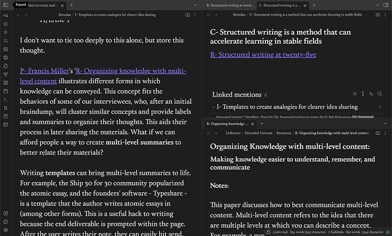Show search filter in Linked mentions
Viewport: 392px width, 236px height.
pos(380,94)
